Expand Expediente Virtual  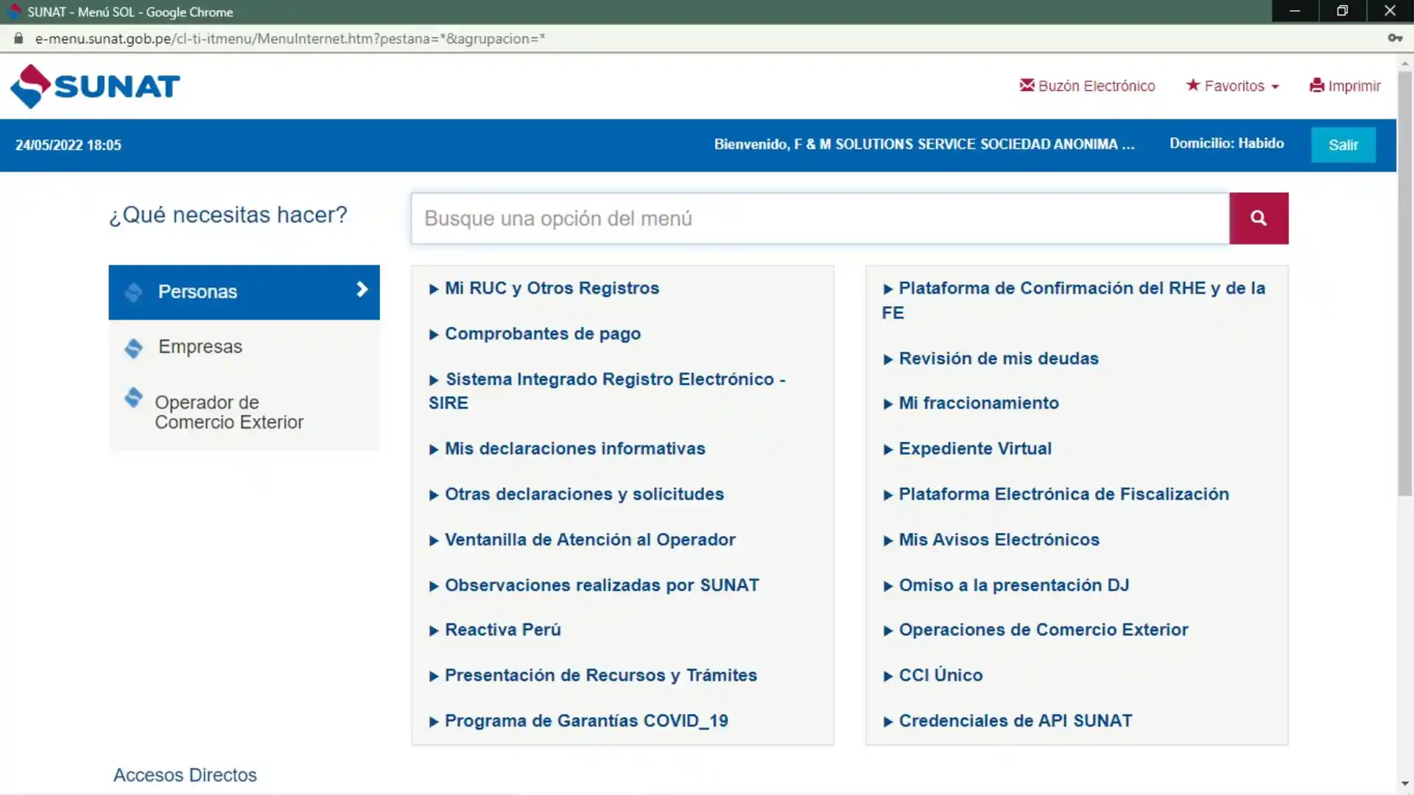click(x=967, y=448)
